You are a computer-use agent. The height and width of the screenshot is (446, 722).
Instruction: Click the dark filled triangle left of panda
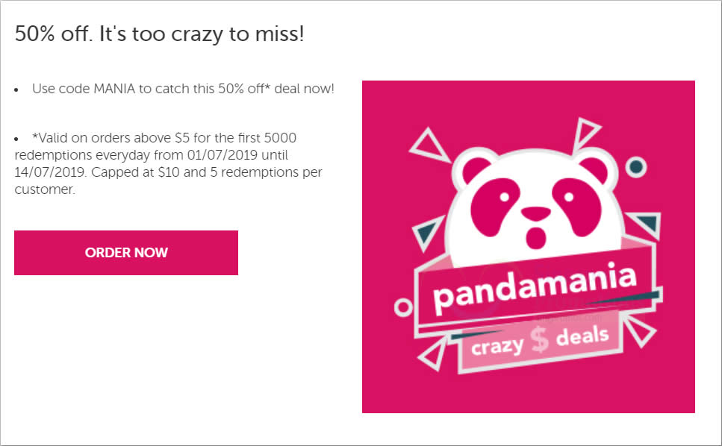(x=427, y=233)
